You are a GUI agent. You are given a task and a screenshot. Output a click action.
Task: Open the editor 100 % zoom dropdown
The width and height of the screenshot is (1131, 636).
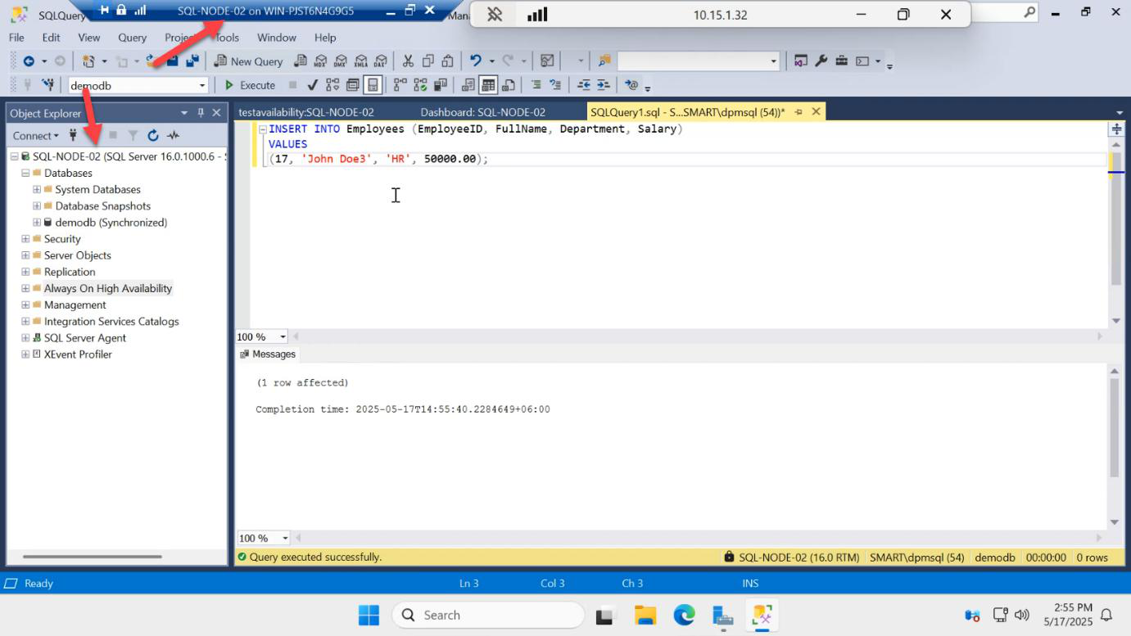283,336
